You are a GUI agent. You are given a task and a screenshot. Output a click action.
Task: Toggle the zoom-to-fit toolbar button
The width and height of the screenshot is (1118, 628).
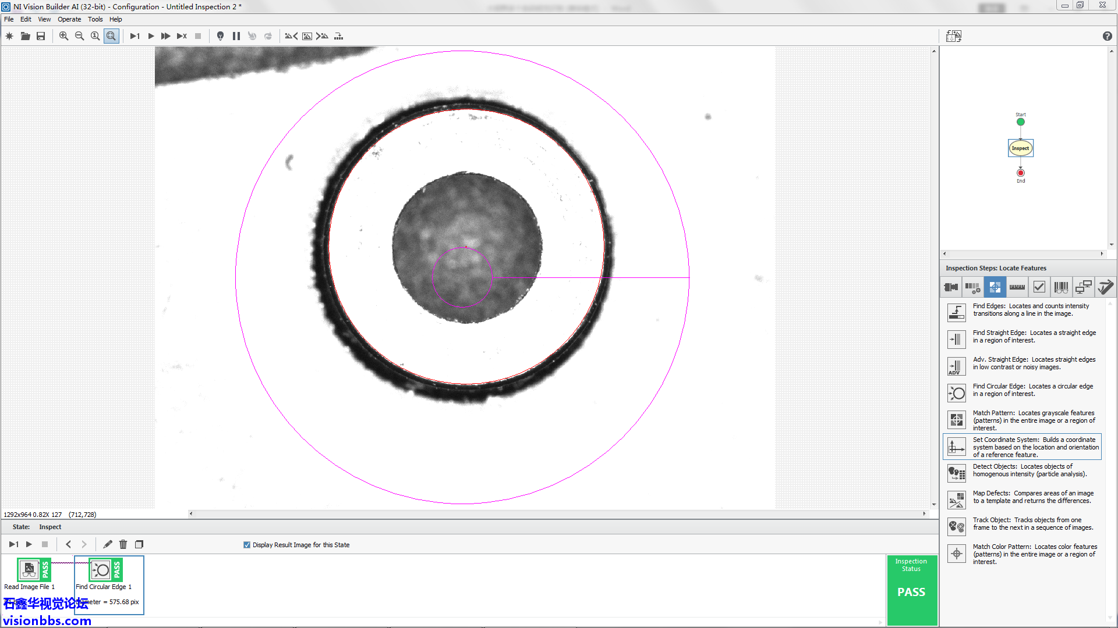(x=111, y=36)
